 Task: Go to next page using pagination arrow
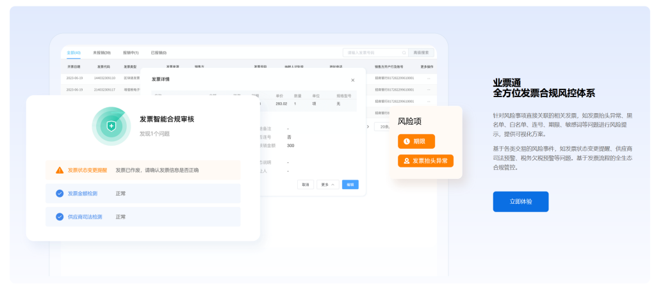pyautogui.click(x=368, y=126)
